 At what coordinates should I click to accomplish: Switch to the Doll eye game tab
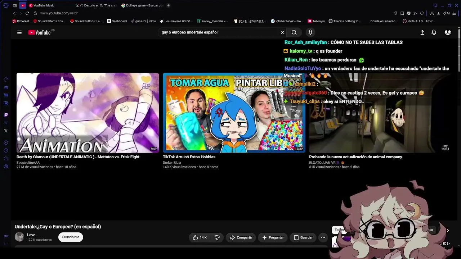pyautogui.click(x=142, y=5)
